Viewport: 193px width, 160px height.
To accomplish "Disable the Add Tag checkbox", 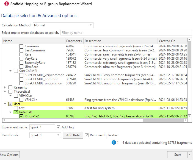I will (58, 127).
